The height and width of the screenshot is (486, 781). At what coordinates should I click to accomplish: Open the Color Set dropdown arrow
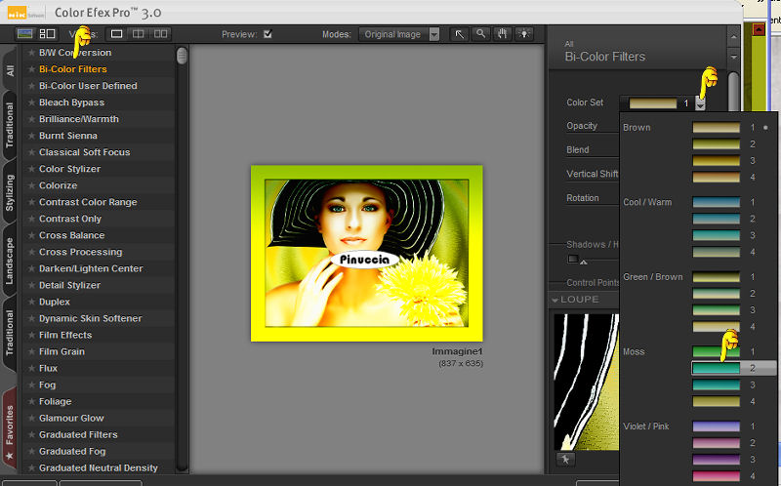point(700,103)
